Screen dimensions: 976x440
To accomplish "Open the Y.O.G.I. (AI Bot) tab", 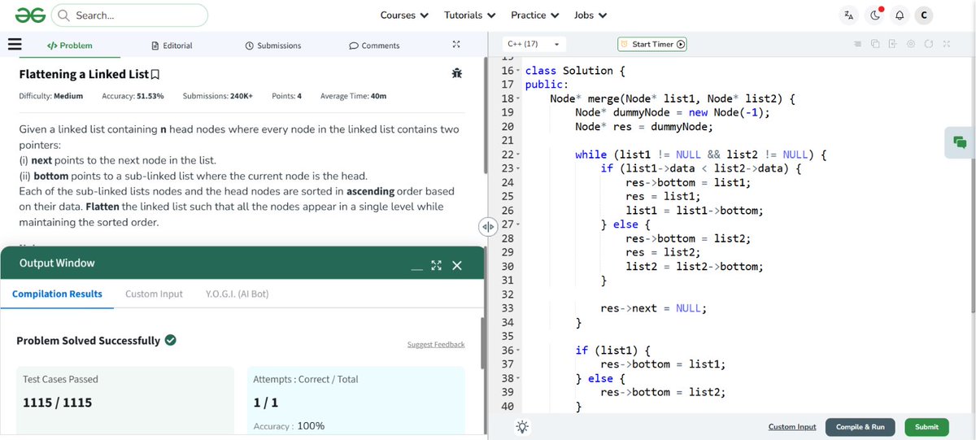I will 237,294.
